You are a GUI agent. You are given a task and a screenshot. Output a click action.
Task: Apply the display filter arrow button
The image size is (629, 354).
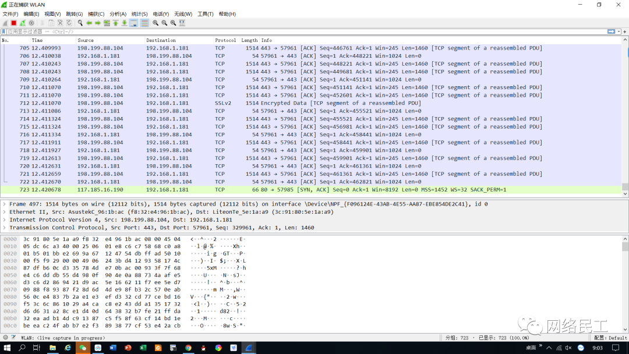[x=611, y=31]
